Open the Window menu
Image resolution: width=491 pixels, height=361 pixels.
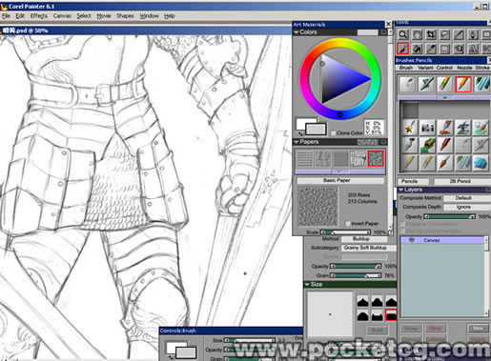click(149, 16)
